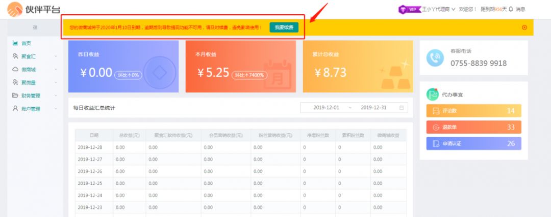The height and width of the screenshot is (217, 551).
Task: Click the VIP diamond badge
Action: (x=409, y=9)
